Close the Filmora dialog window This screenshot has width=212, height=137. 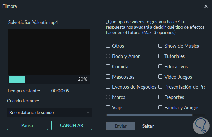pyautogui.click(x=206, y=6)
